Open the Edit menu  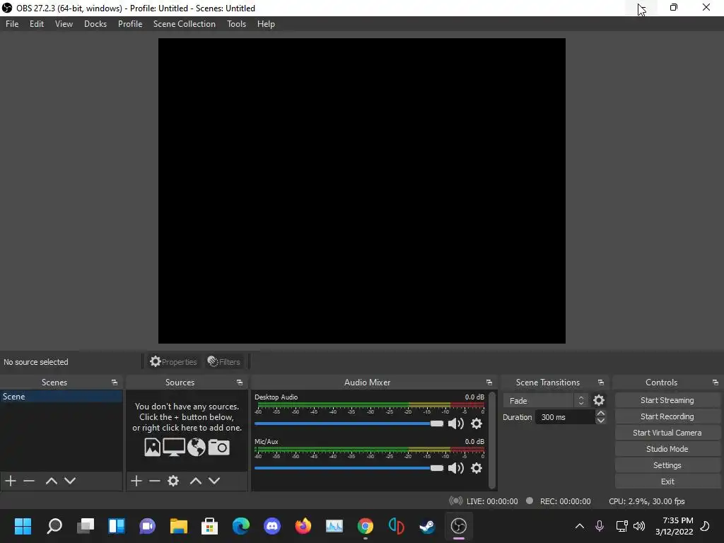pos(37,24)
